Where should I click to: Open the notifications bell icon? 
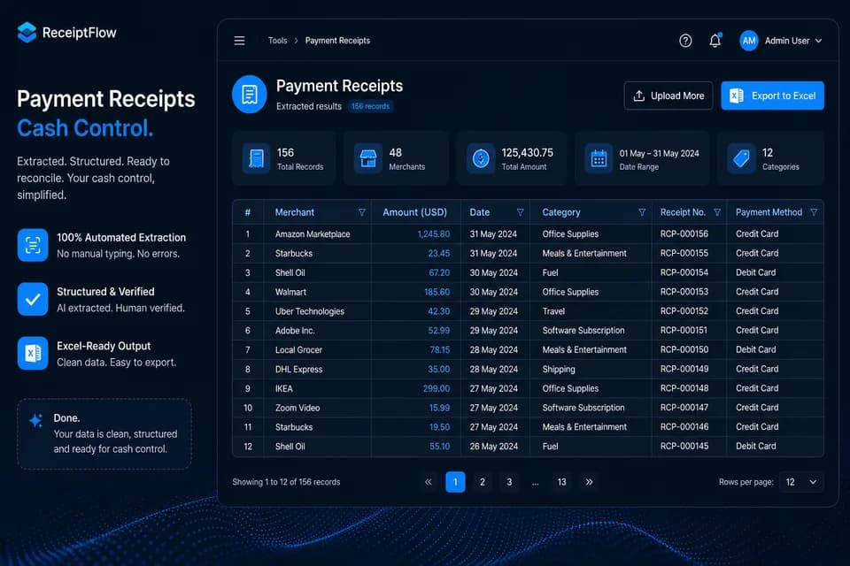(x=715, y=41)
